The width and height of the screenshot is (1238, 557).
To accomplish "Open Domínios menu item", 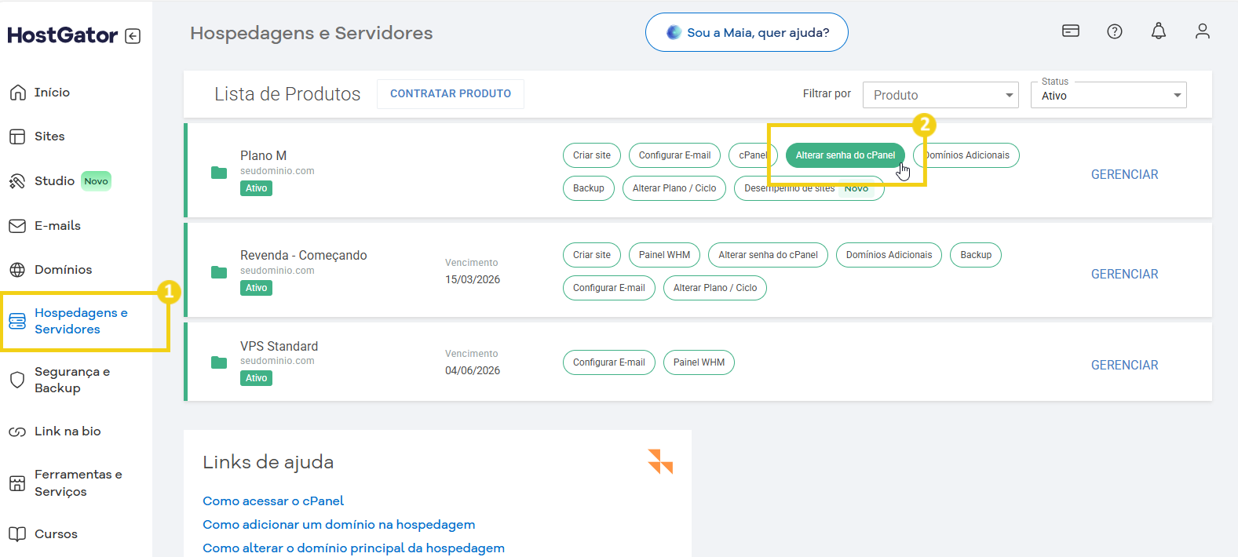I will [x=63, y=270].
